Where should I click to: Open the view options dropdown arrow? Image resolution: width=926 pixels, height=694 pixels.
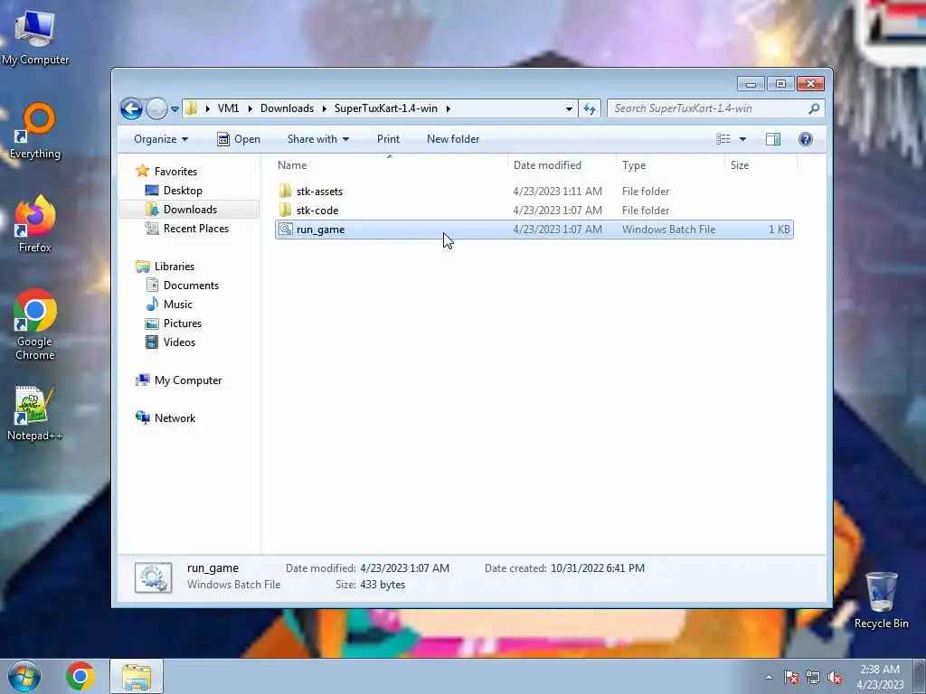point(743,139)
